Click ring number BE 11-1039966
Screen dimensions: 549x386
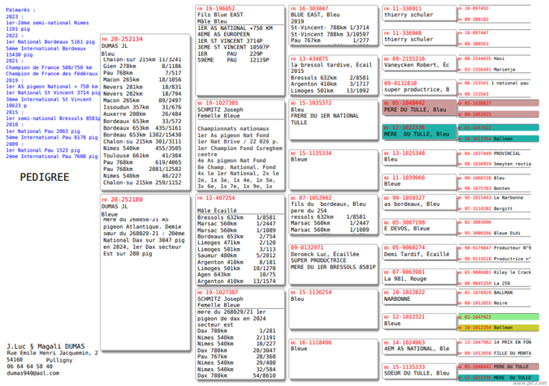click(404, 178)
